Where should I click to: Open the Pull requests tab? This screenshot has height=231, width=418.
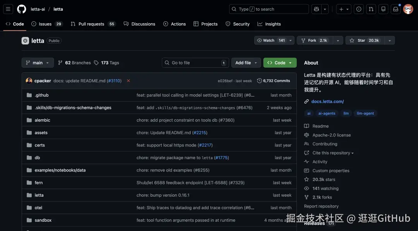[93, 24]
